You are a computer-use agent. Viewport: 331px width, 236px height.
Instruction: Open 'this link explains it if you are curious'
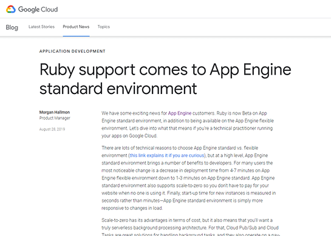coord(167,155)
